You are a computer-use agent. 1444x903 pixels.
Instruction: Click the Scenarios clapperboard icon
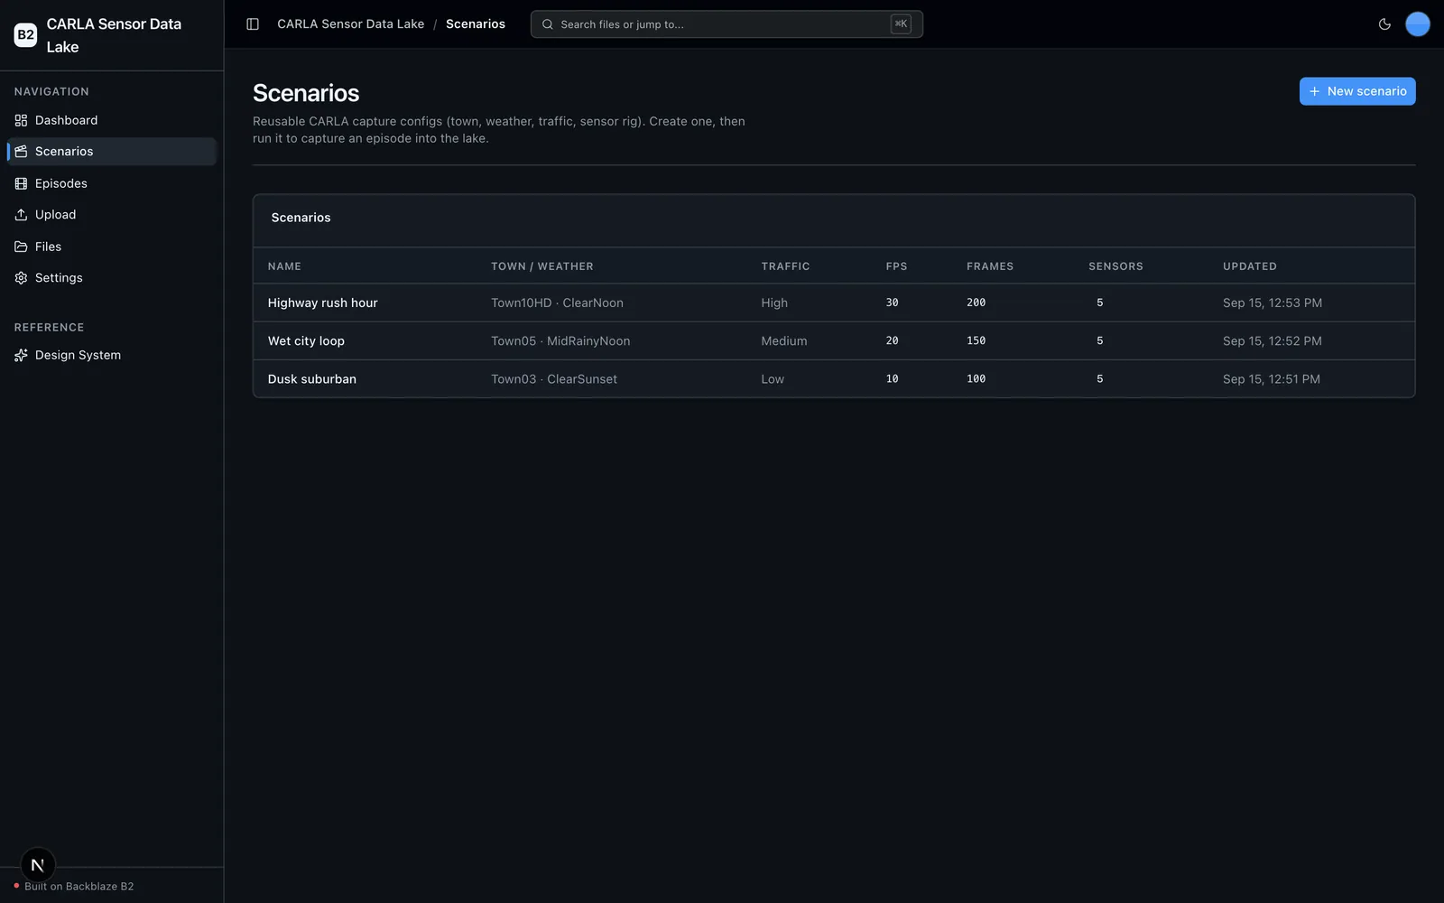21,152
